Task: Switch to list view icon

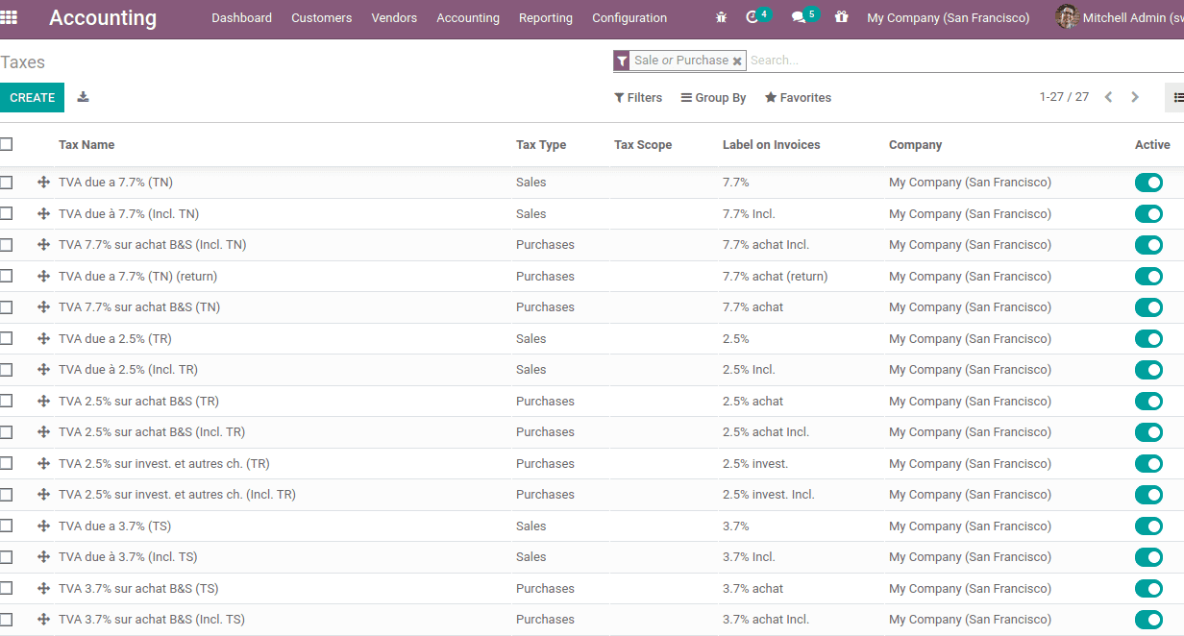Action: [1178, 97]
